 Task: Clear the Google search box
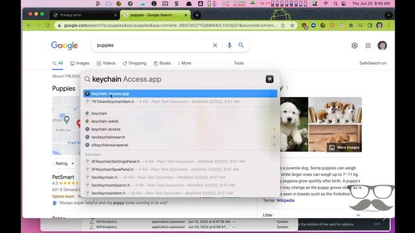coord(215,45)
